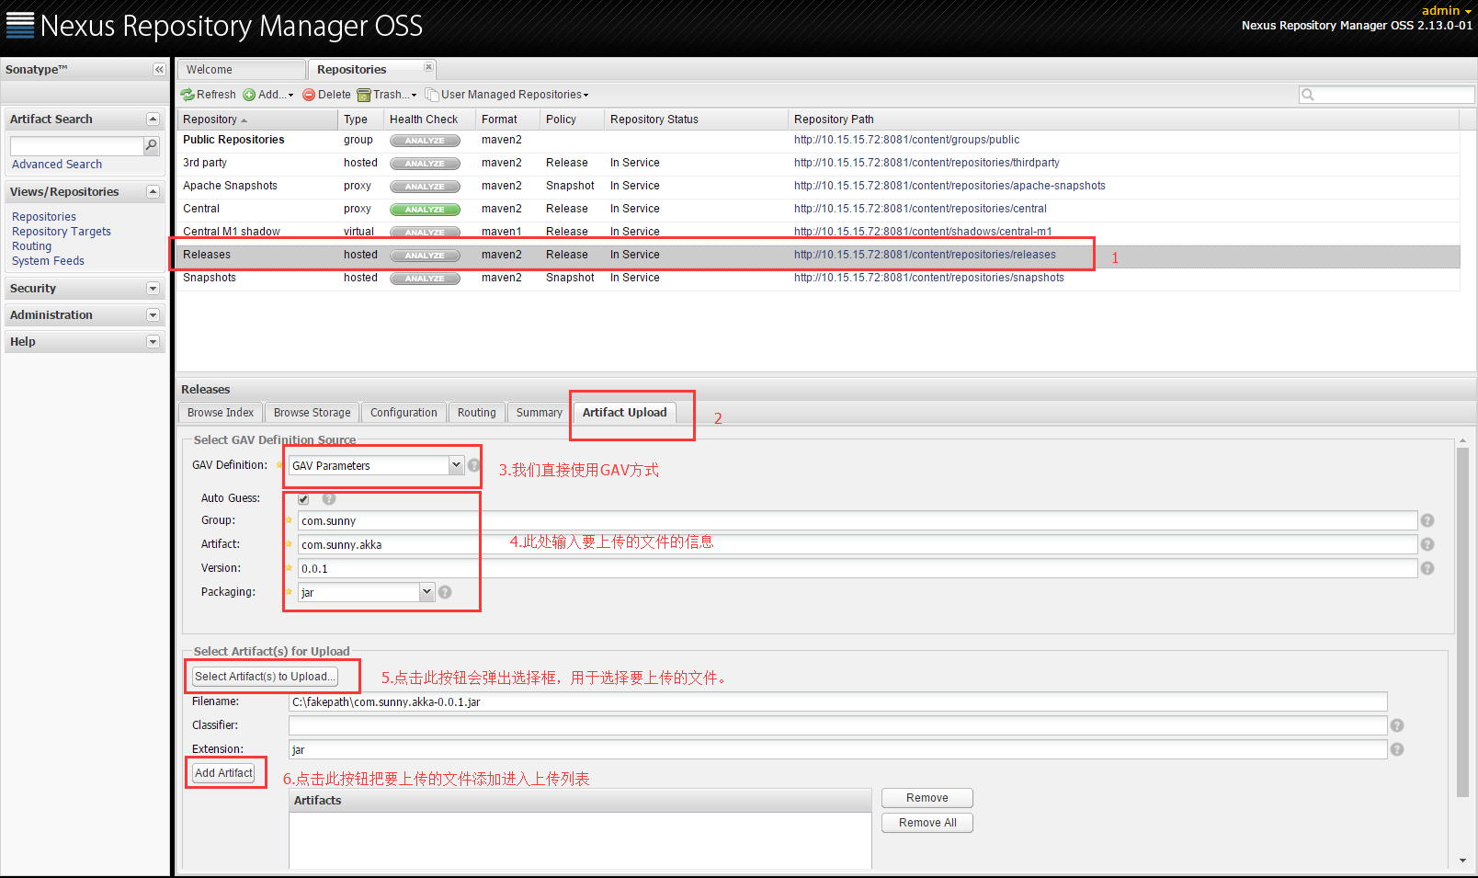Click the Remove All button

(927, 823)
